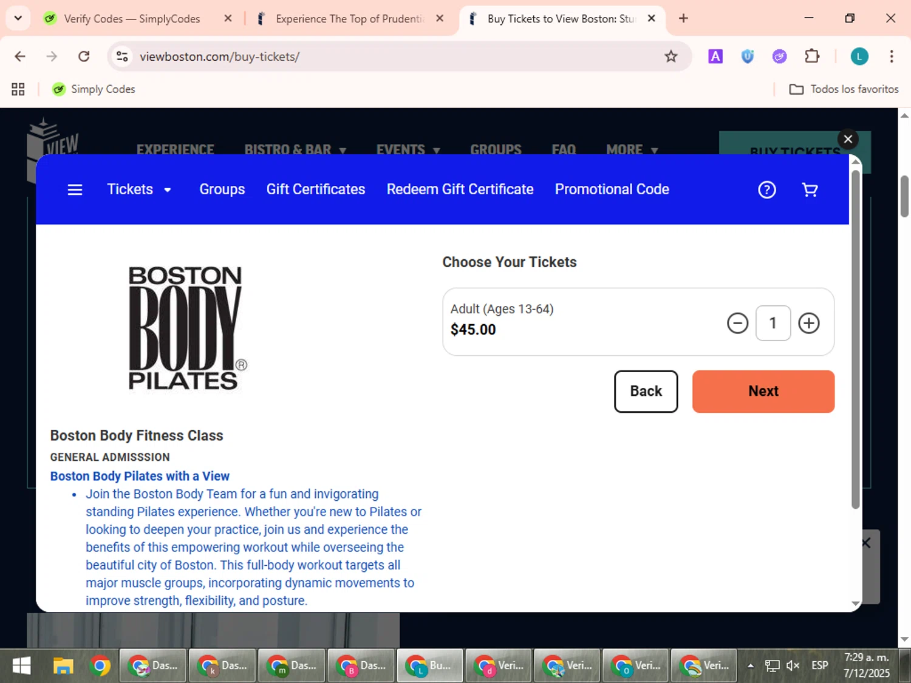Open Todos los favoritos folder

pos(844,89)
